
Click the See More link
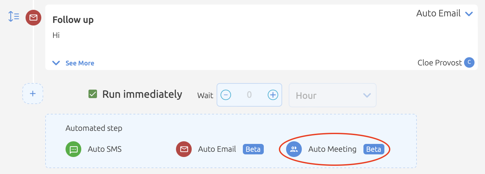pos(80,63)
